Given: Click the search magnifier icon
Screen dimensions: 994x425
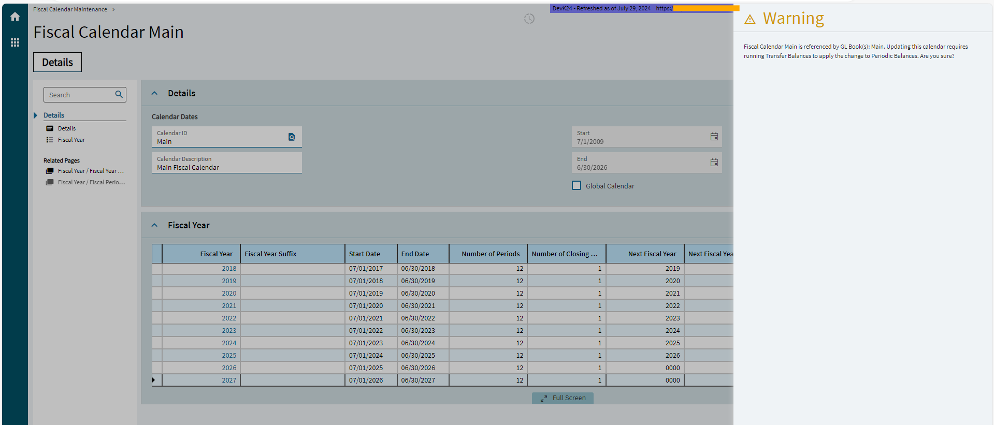Looking at the screenshot, I should coord(119,94).
